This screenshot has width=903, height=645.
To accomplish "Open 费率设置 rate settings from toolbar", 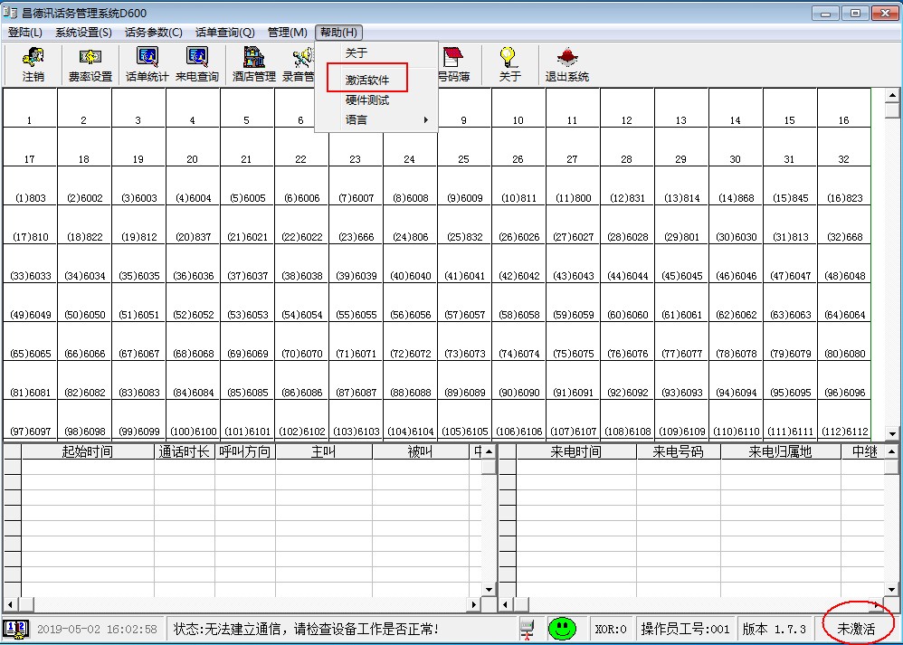I will tap(90, 64).
